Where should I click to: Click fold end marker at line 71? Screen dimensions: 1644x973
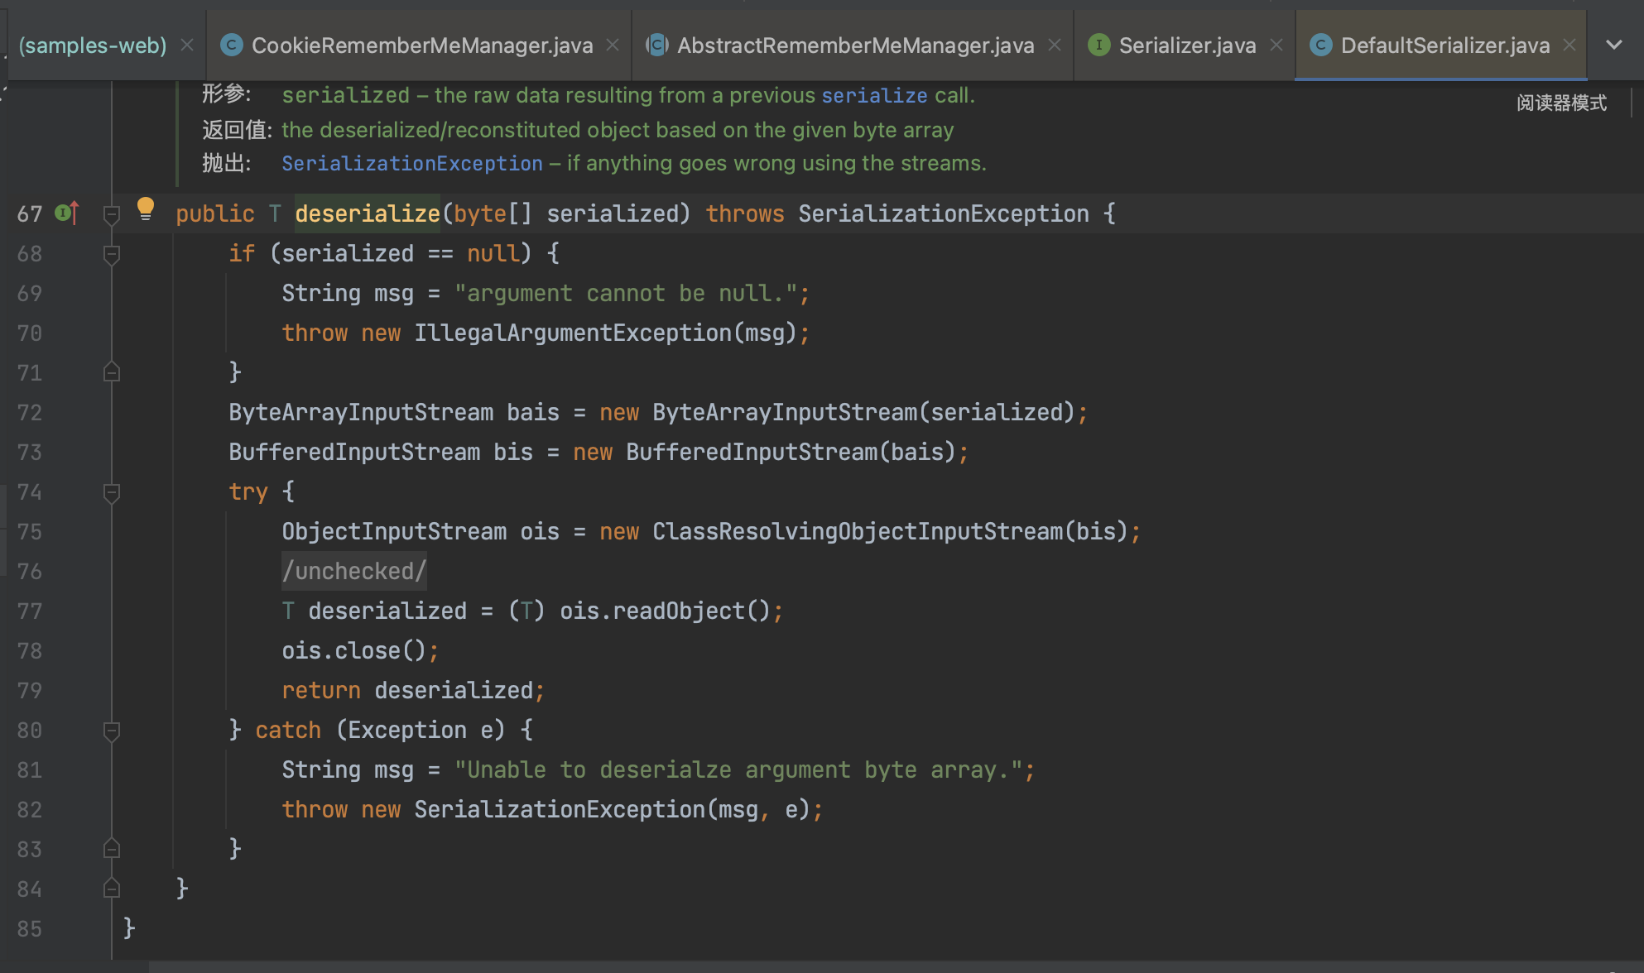[x=112, y=372]
